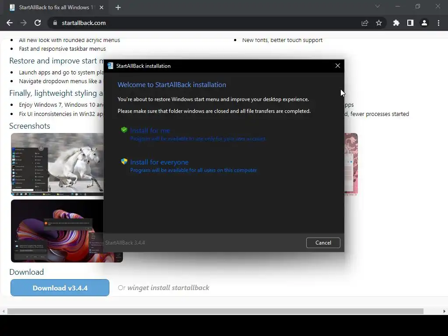This screenshot has height=336, width=448.
Task: Open a new browser tab
Action: point(118,7)
